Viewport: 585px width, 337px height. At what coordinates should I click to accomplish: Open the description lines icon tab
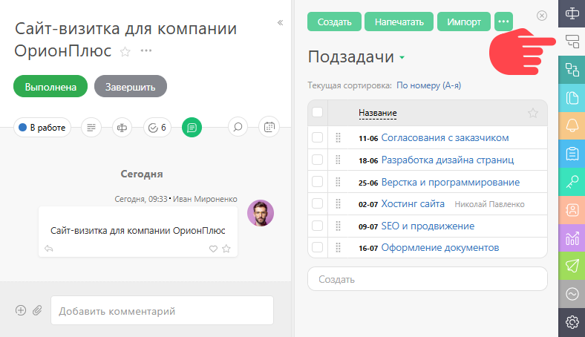pos(91,128)
